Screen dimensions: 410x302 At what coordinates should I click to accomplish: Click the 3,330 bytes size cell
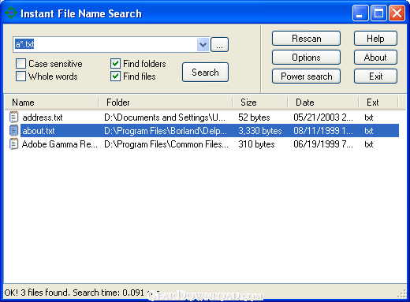coord(260,131)
